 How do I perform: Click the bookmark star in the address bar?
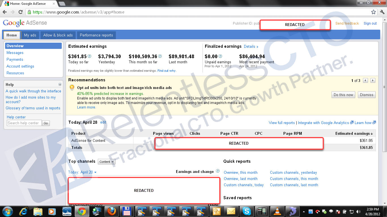[373, 12]
